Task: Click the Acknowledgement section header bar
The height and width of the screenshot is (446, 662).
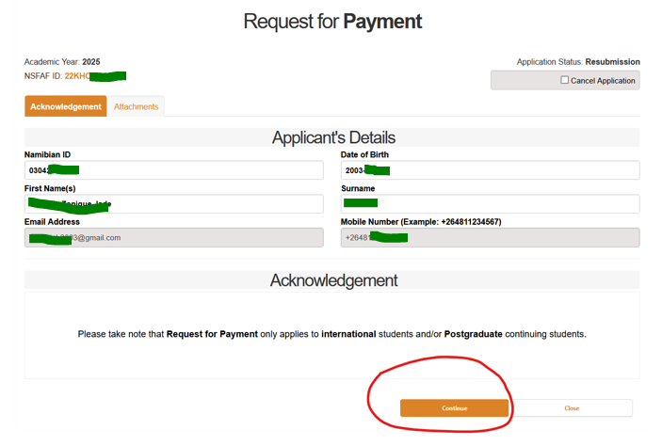Action: pos(332,280)
